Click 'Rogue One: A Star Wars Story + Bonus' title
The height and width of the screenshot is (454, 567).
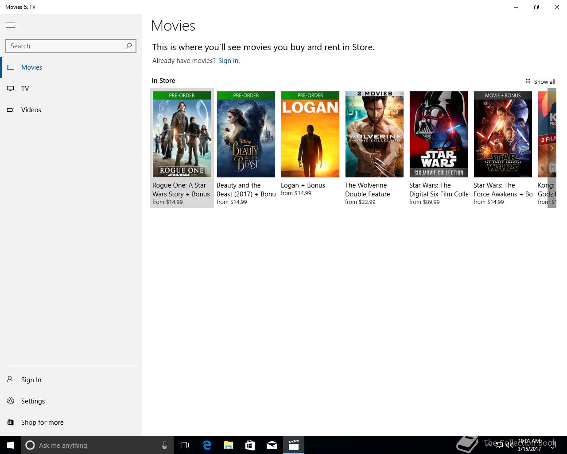coord(181,190)
